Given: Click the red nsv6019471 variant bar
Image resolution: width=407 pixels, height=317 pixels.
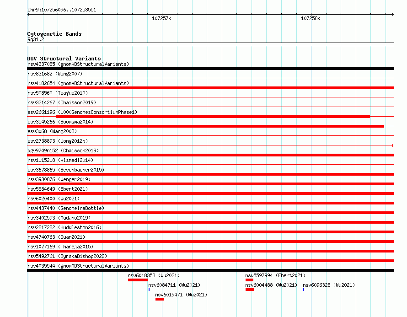Looking at the screenshot, I should click(x=160, y=299).
